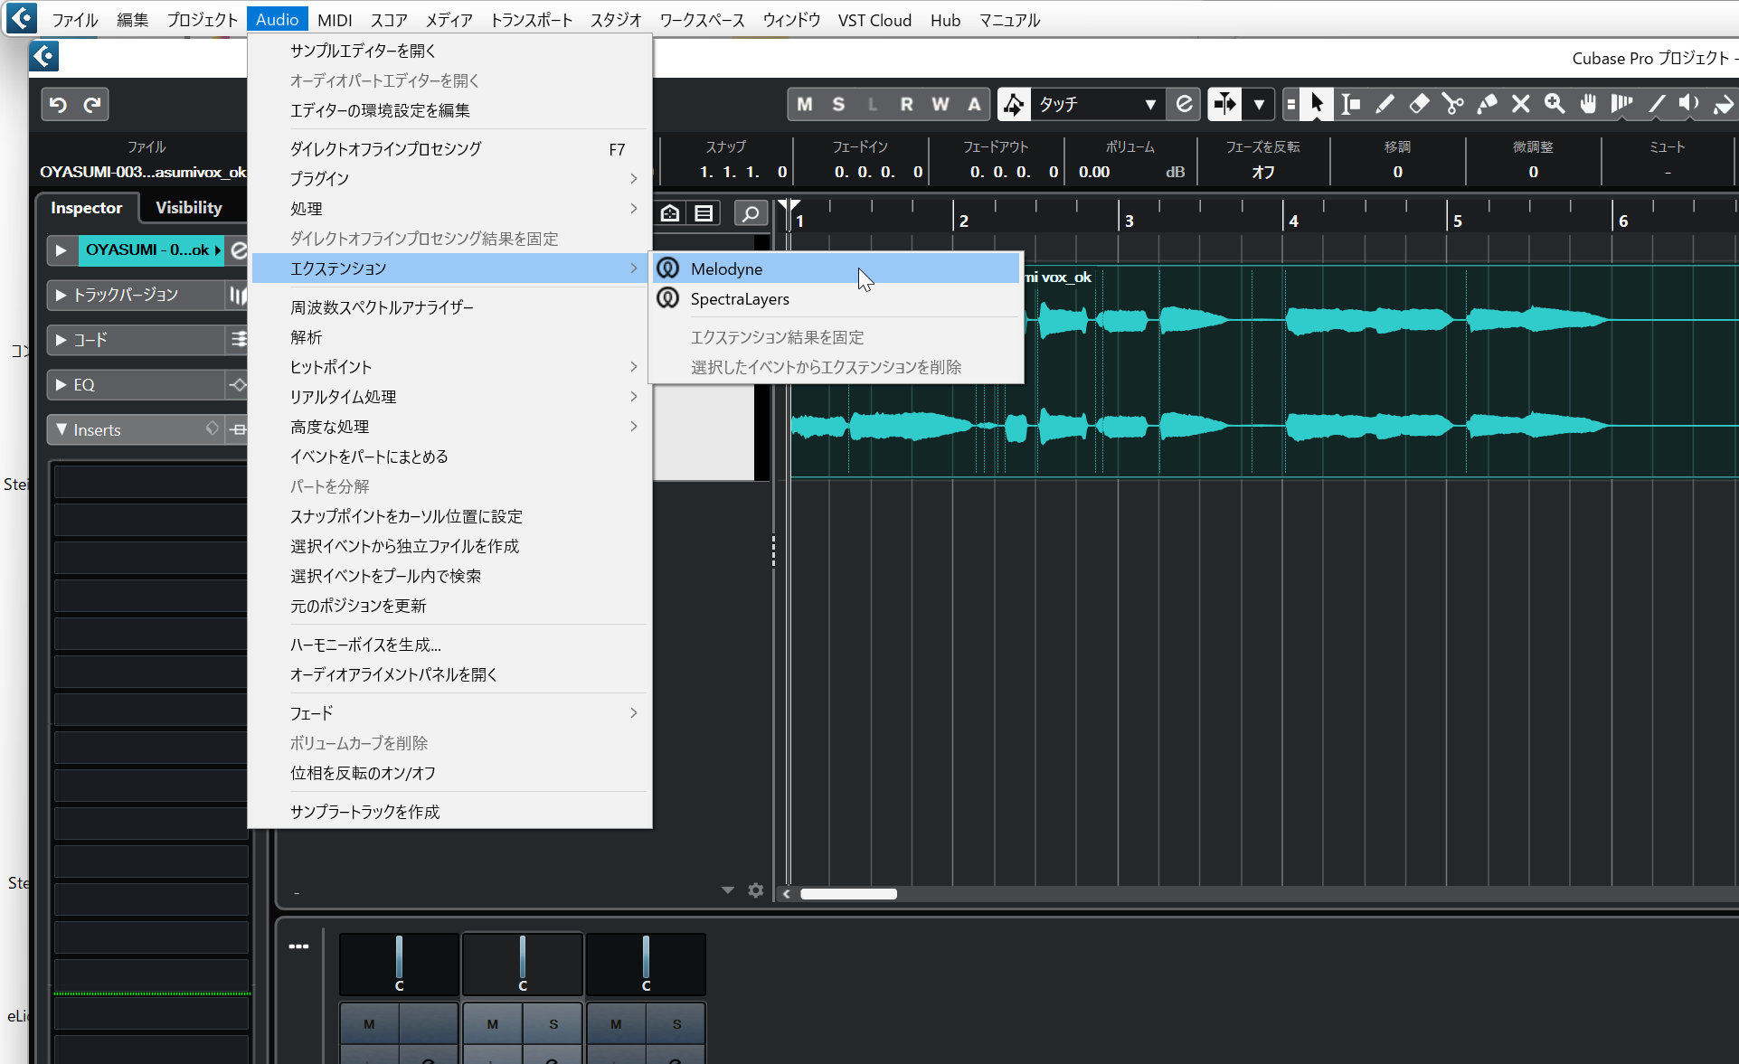The width and height of the screenshot is (1739, 1064).
Task: Select 周波数スペクトルアナライザー menu item
Action: coord(449,307)
